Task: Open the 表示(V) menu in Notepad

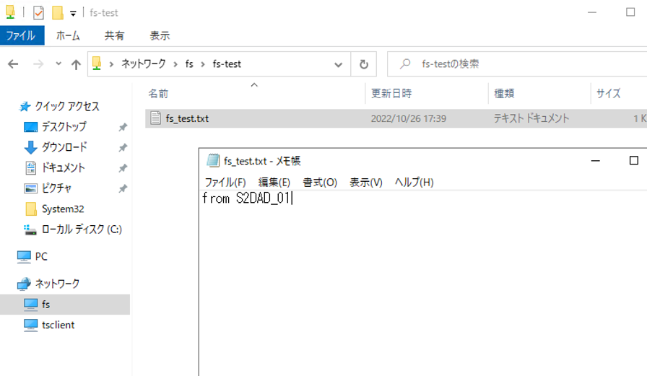Action: click(366, 183)
